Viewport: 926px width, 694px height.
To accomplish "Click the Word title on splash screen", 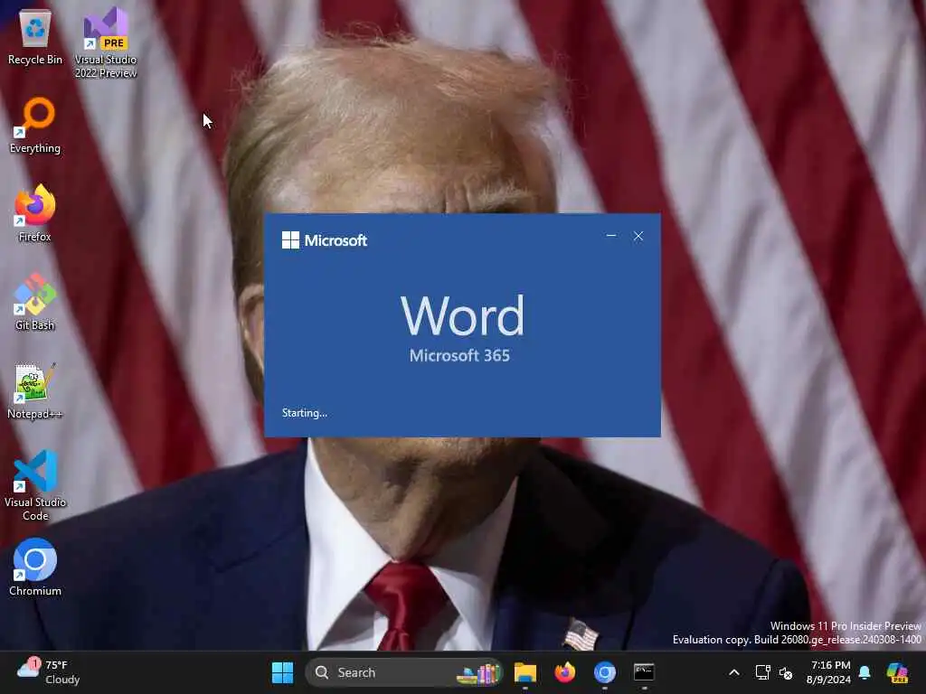I will (x=462, y=315).
